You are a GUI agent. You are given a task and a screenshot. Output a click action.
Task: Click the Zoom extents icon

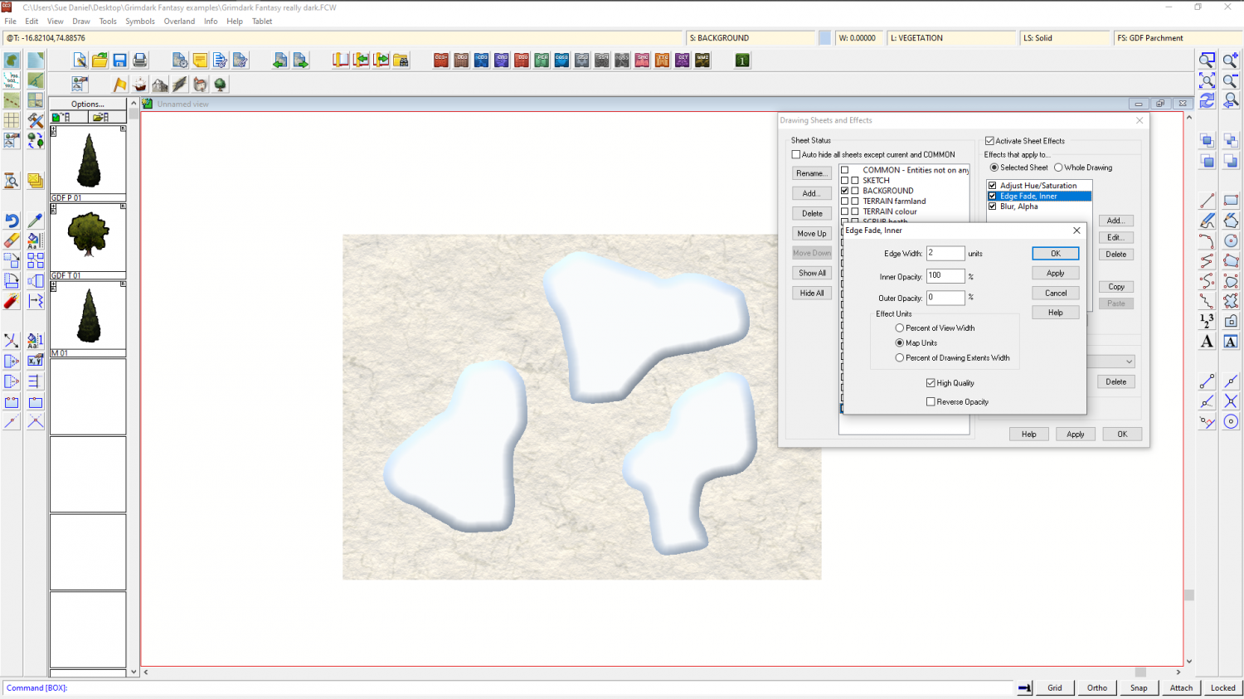(x=1208, y=80)
